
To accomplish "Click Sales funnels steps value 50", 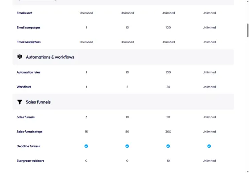I will click(127, 132).
